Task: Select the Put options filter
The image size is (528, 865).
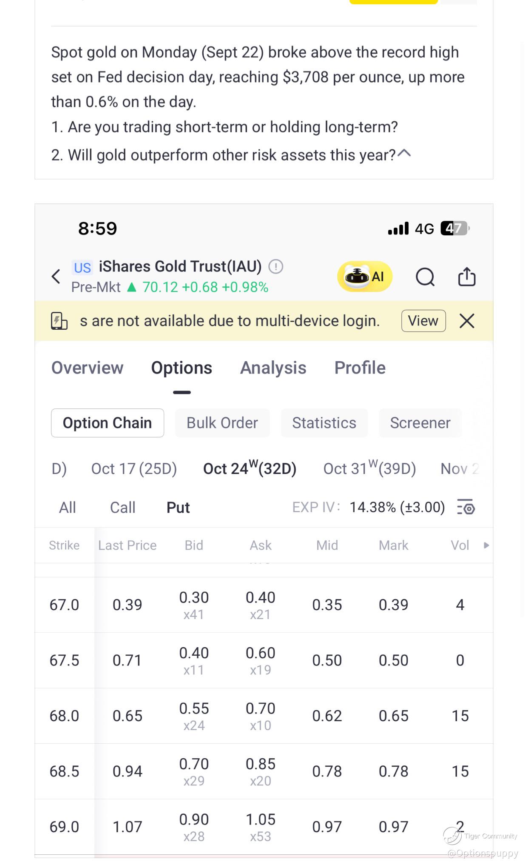Action: pyautogui.click(x=178, y=508)
